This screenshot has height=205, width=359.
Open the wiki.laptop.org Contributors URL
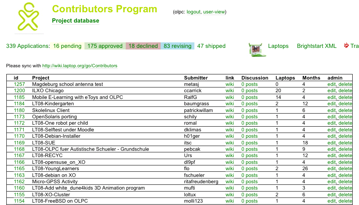(80, 66)
